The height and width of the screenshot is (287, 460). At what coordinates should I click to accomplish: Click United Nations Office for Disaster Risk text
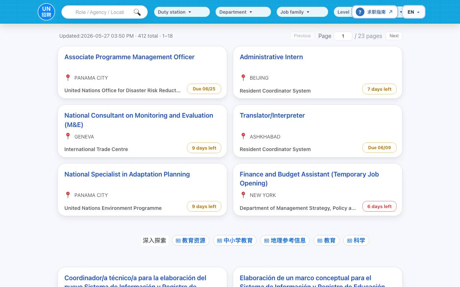[122, 90]
